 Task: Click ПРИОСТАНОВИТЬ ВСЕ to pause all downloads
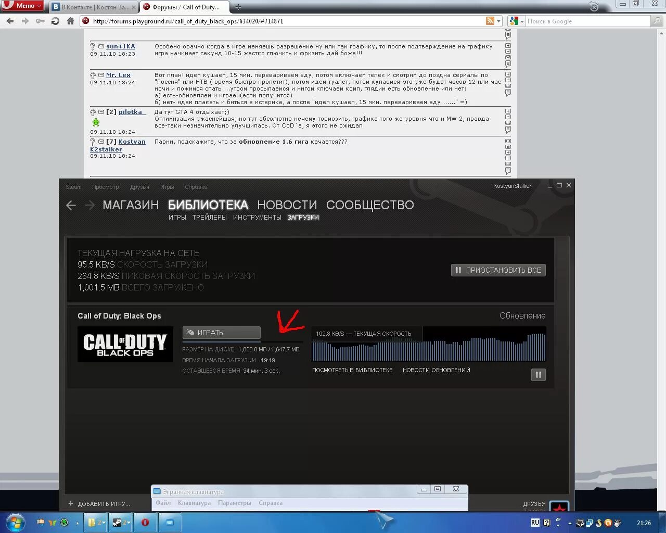click(x=498, y=270)
